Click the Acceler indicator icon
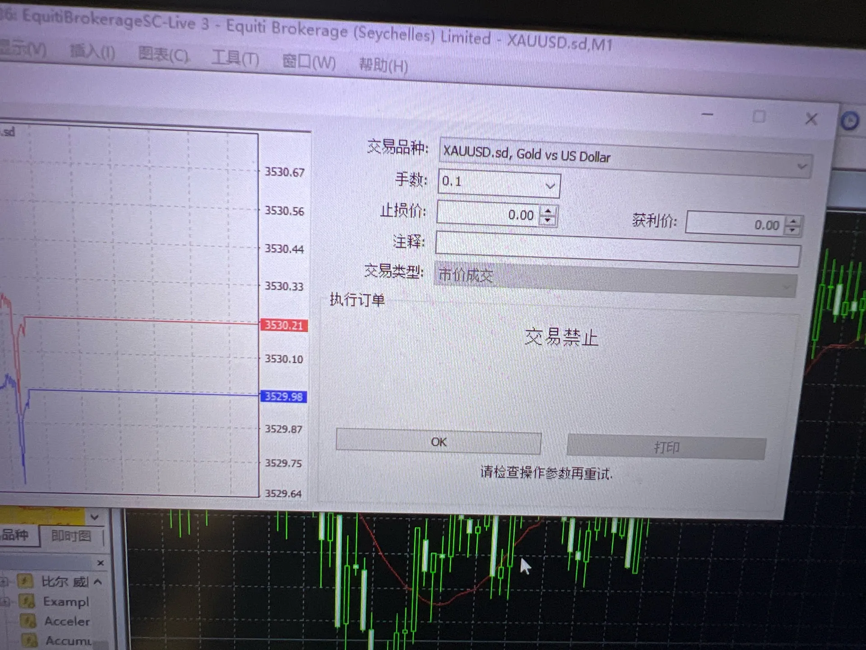This screenshot has height=650, width=866. click(x=28, y=621)
